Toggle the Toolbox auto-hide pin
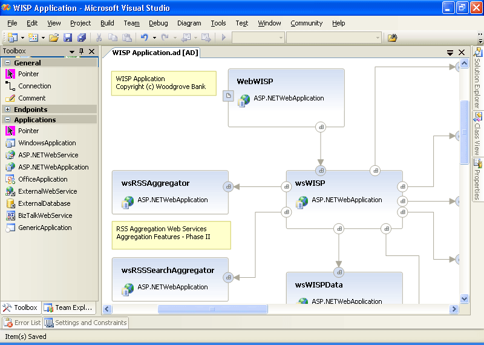 click(82, 51)
